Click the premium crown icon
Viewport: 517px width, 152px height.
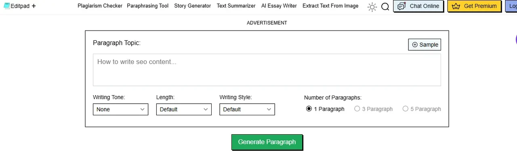pos(456,6)
